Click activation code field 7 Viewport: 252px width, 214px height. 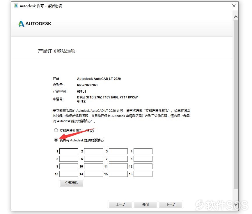[x=118, y=159]
